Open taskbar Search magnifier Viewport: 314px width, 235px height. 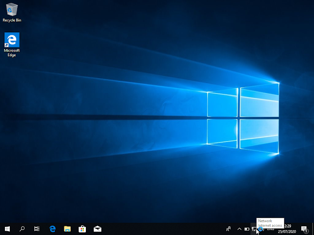(22, 229)
